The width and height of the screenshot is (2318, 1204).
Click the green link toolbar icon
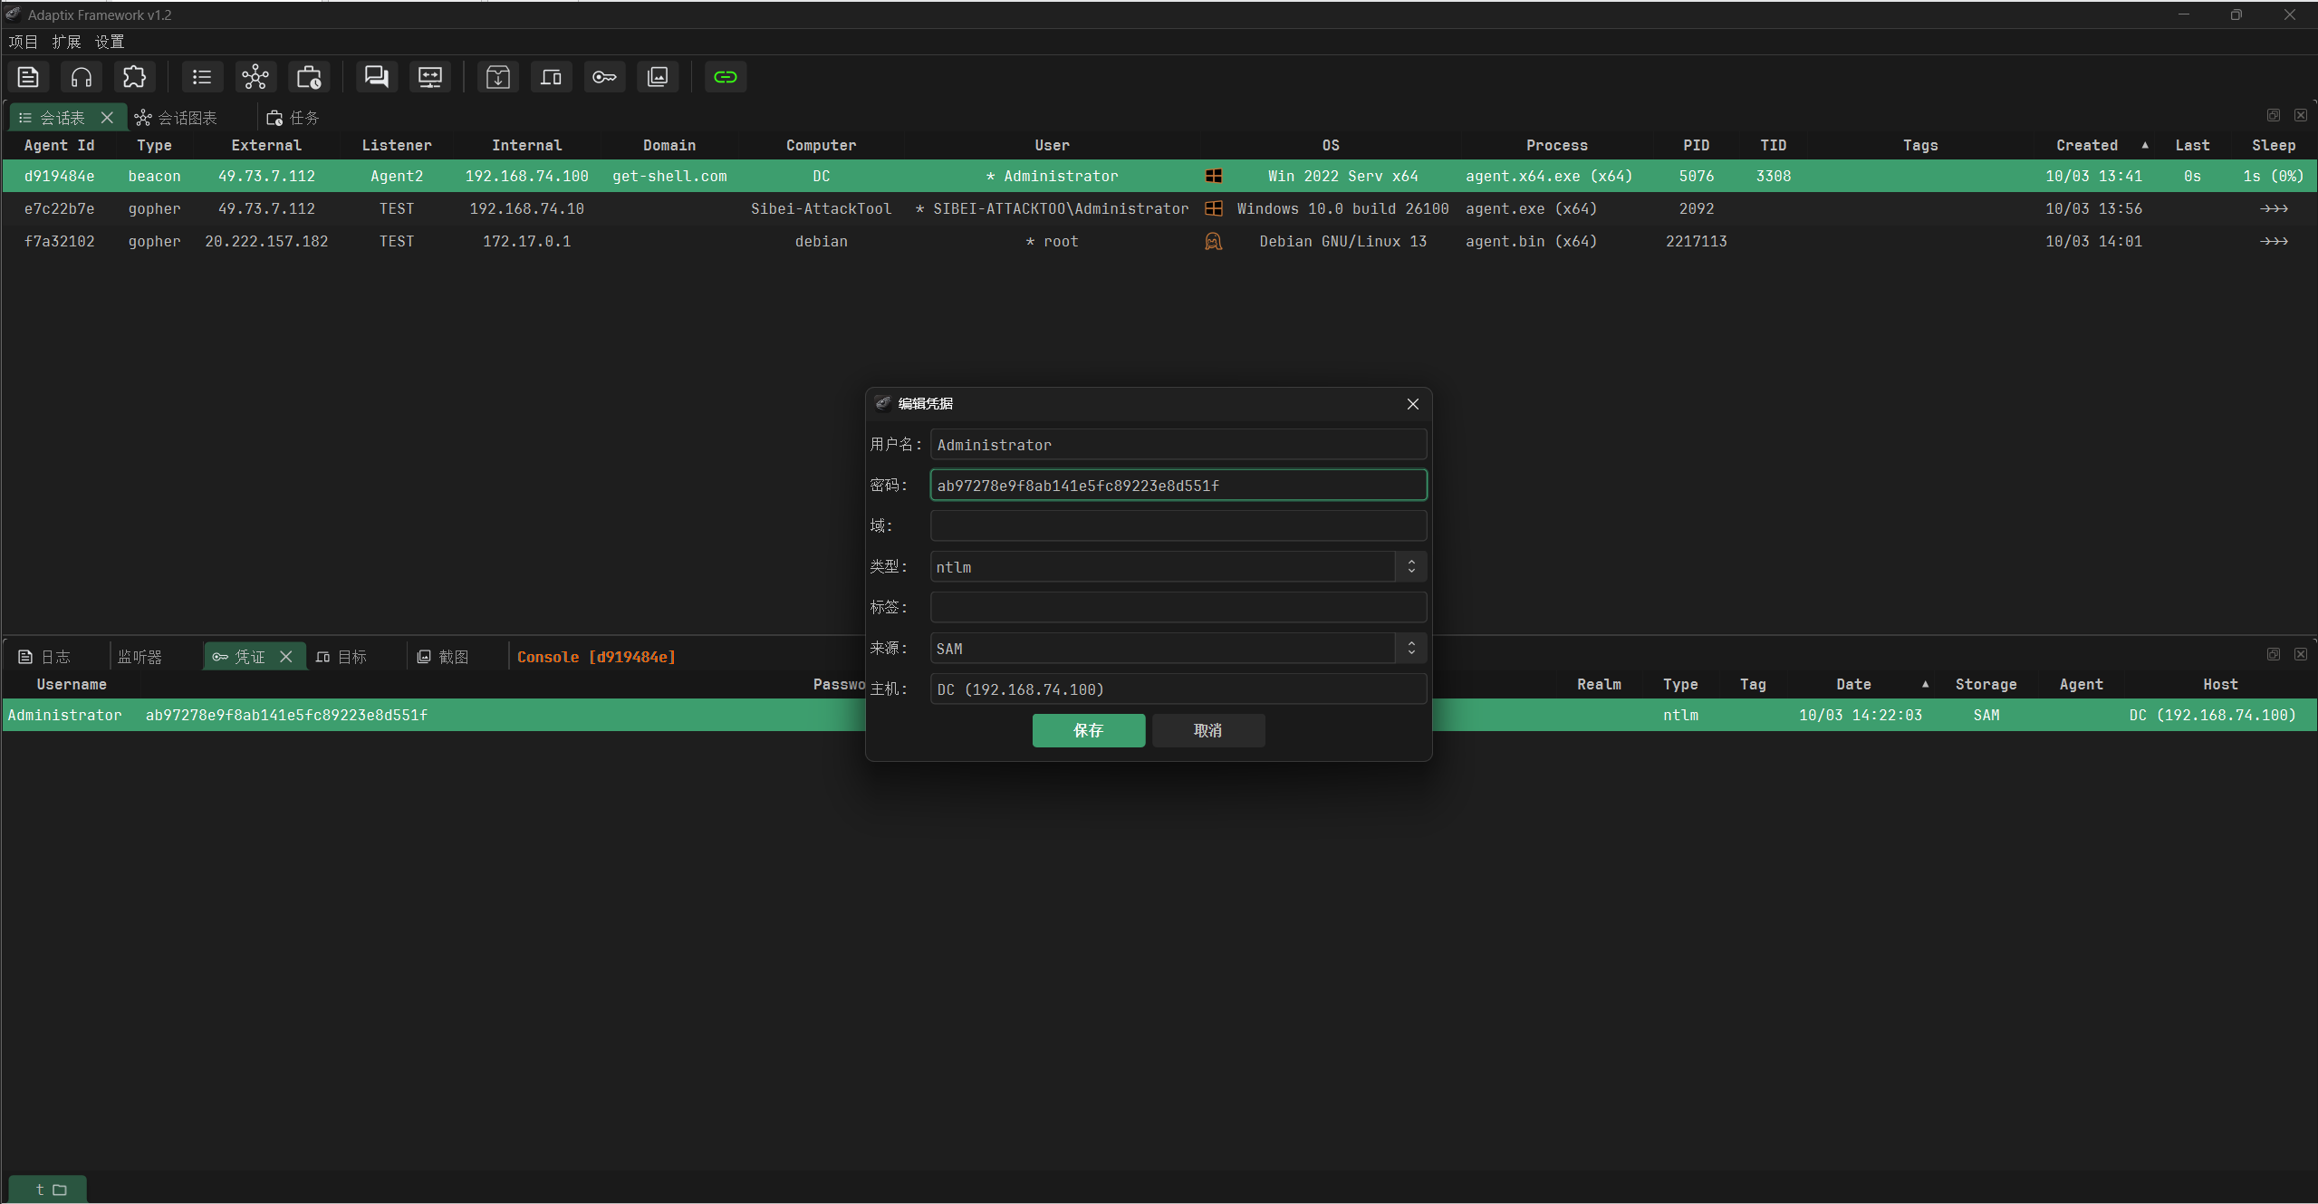pyautogui.click(x=725, y=77)
